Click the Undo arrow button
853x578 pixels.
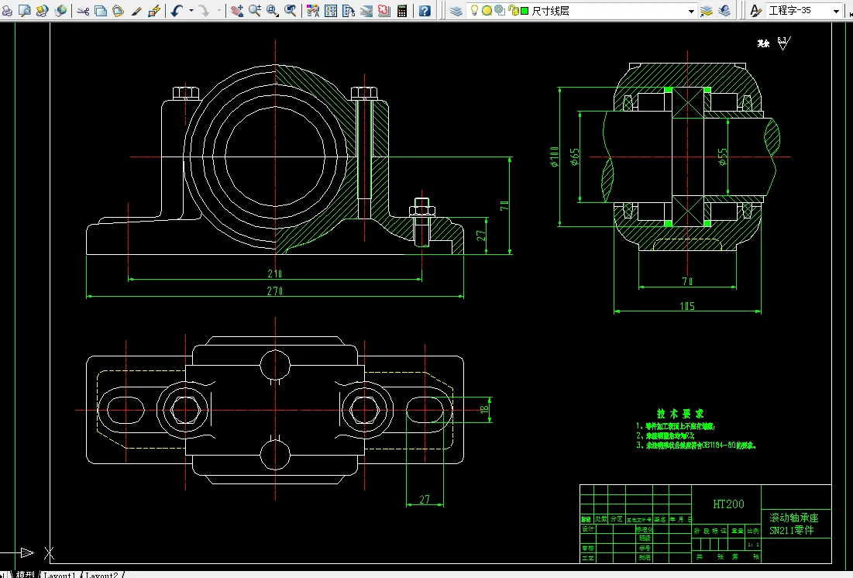point(177,11)
